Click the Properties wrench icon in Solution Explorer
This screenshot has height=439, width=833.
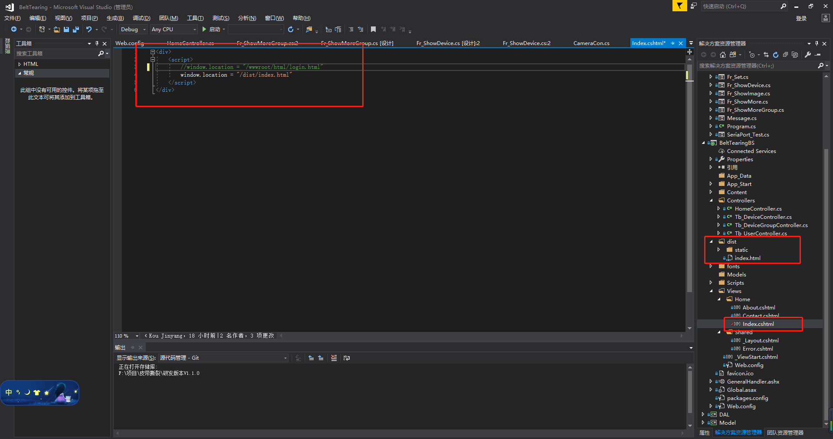(x=808, y=55)
